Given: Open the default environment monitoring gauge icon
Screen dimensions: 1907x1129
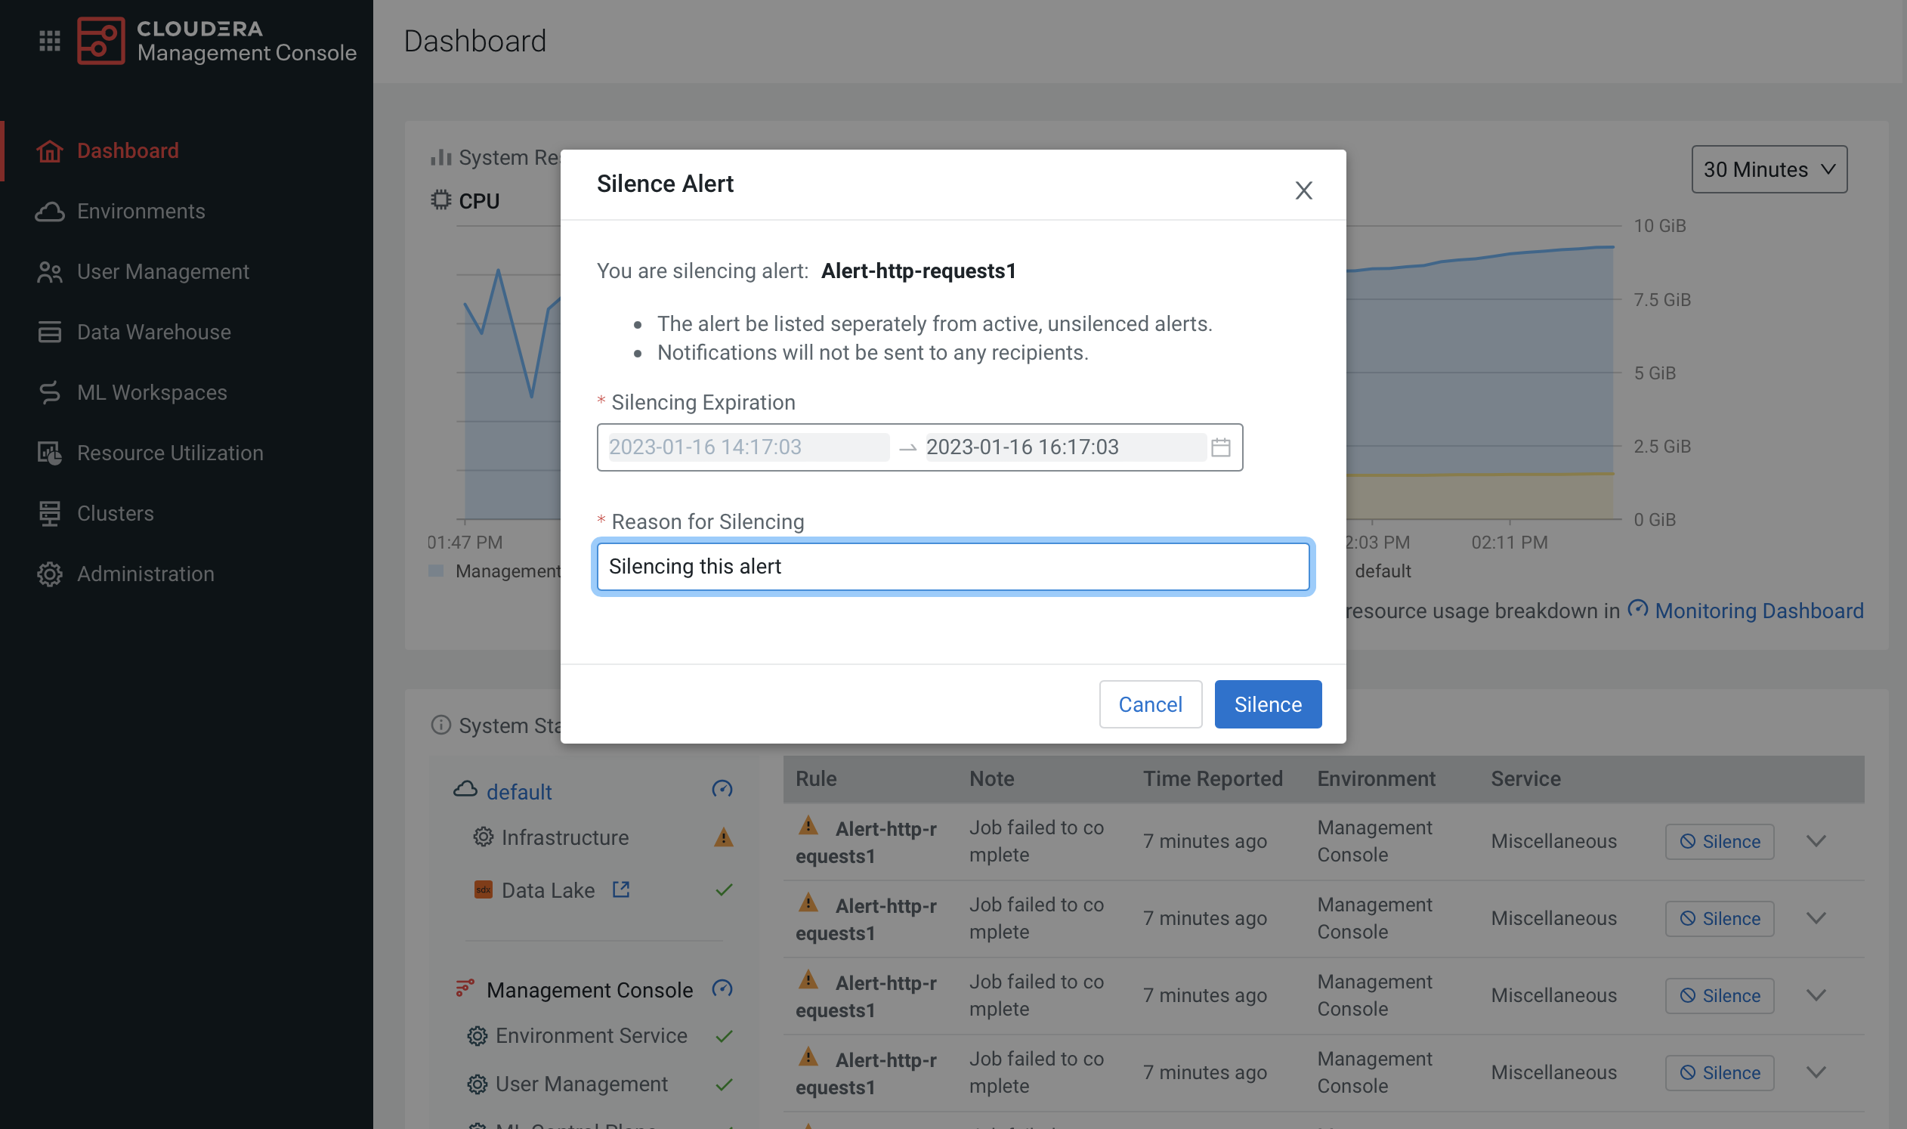Looking at the screenshot, I should pos(721,790).
